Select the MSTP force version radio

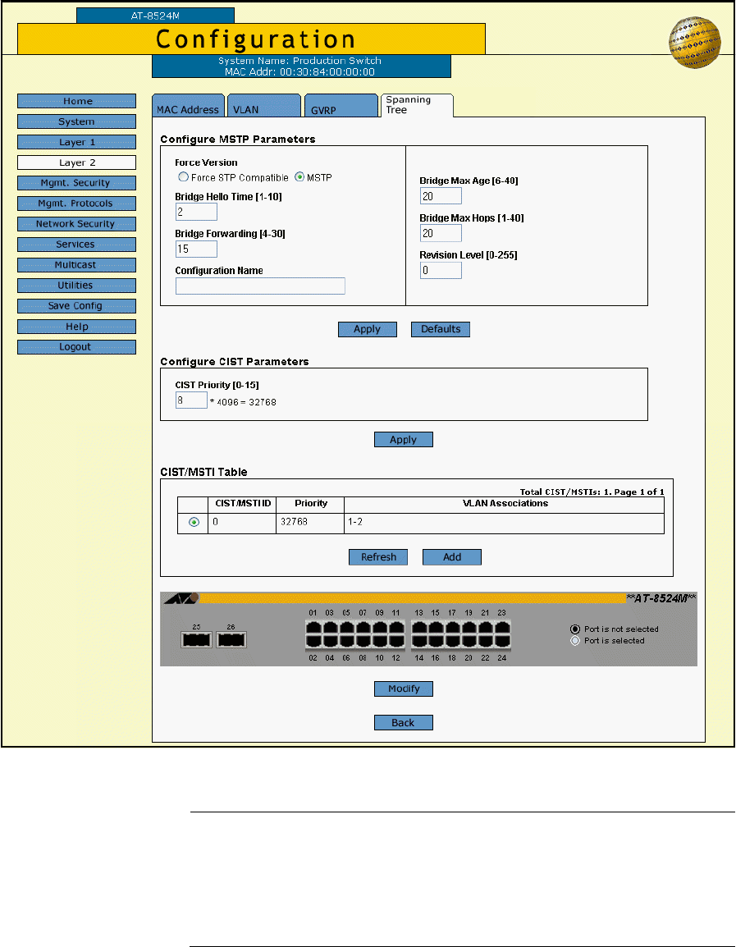(x=299, y=177)
